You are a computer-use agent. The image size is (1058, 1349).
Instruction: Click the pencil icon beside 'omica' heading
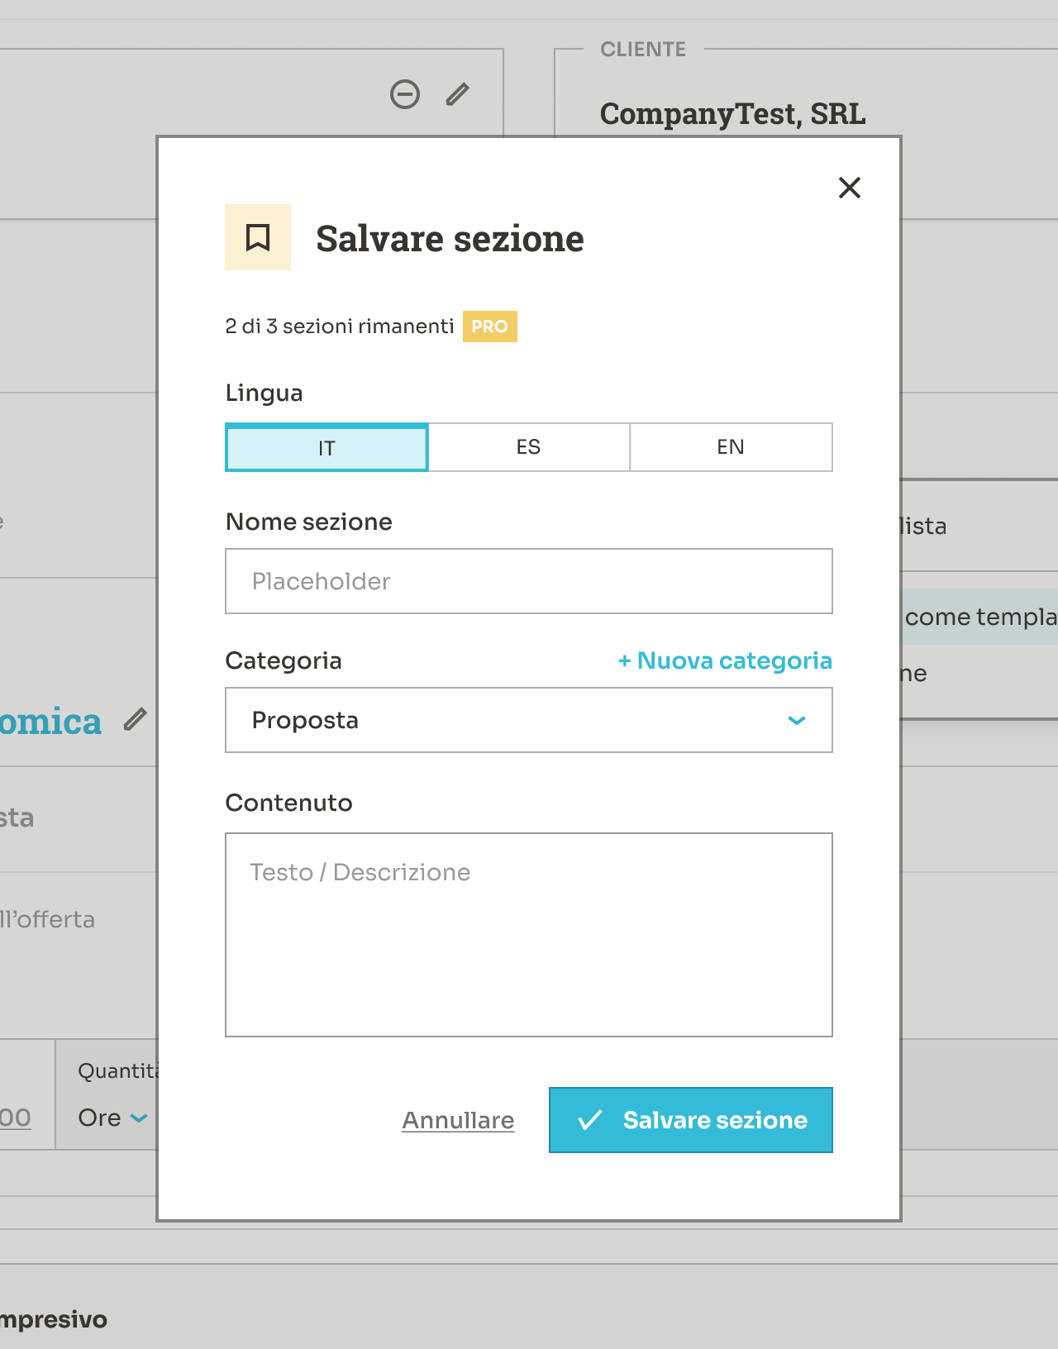pyautogui.click(x=136, y=719)
